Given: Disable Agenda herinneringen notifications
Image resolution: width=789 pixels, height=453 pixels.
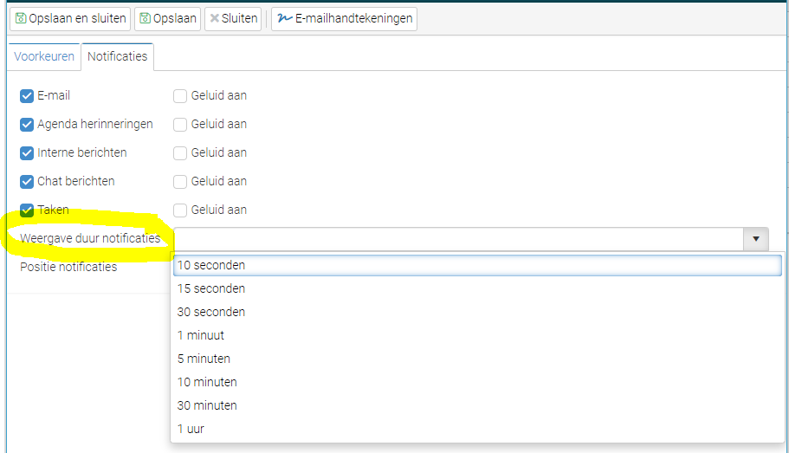Looking at the screenshot, I should 27,125.
